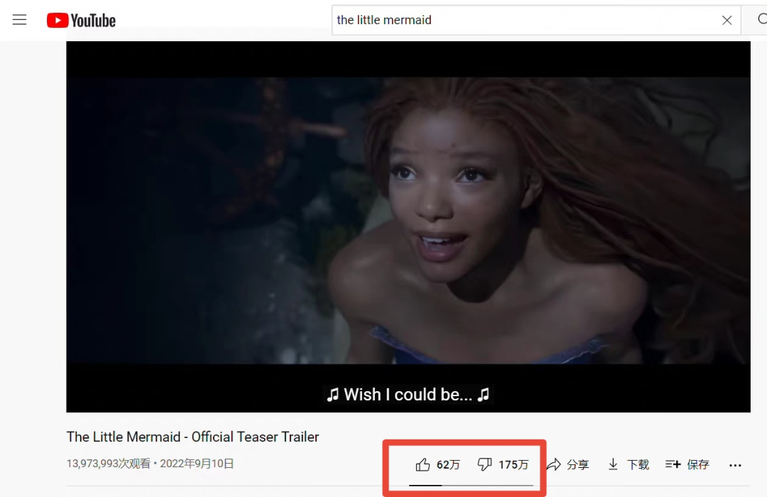Expand description via 13,973,993次观看 text

(x=109, y=463)
